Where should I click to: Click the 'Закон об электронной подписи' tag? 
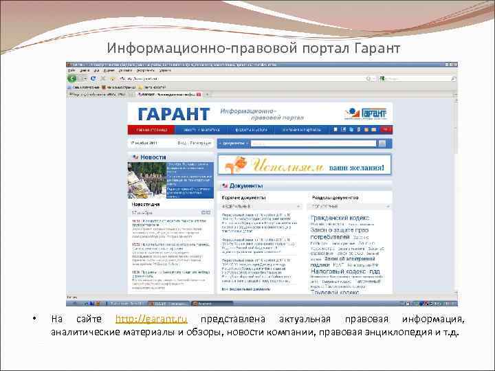tap(342, 262)
